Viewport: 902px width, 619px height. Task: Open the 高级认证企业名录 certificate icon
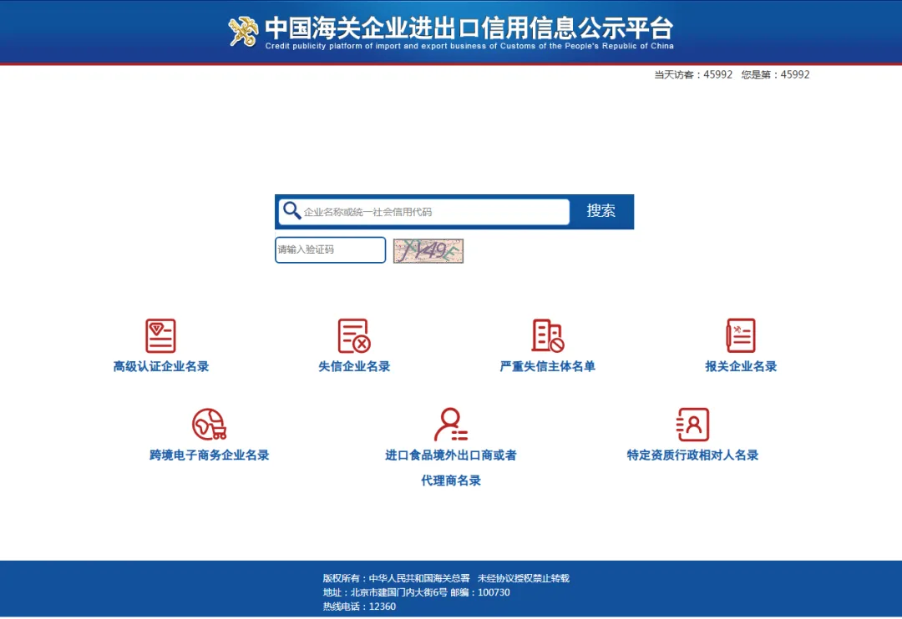(x=160, y=335)
